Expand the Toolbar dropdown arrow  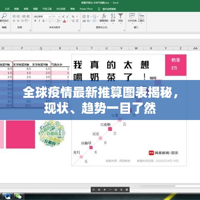tap(141, 23)
